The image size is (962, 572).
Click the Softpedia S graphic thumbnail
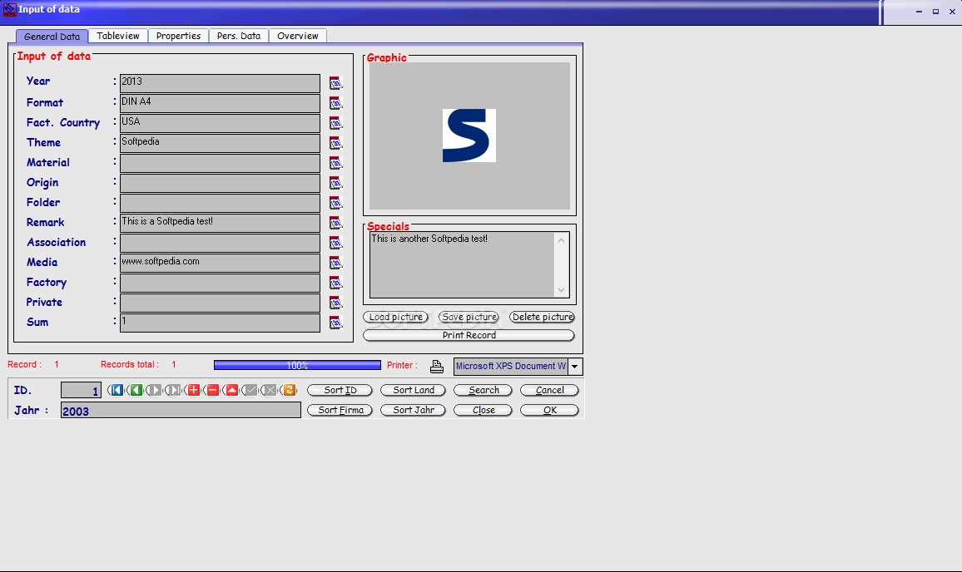pos(469,136)
